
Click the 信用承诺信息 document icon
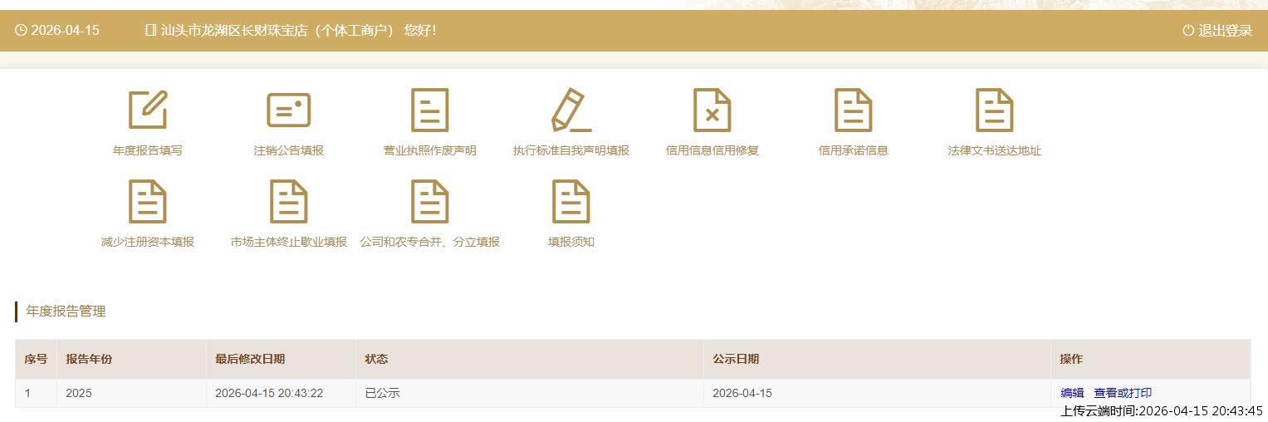coord(853,110)
